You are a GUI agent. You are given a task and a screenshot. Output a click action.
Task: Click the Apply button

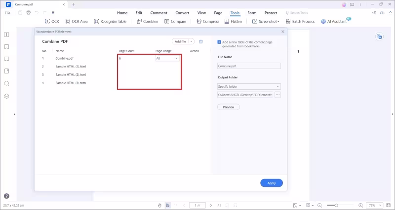(x=271, y=183)
